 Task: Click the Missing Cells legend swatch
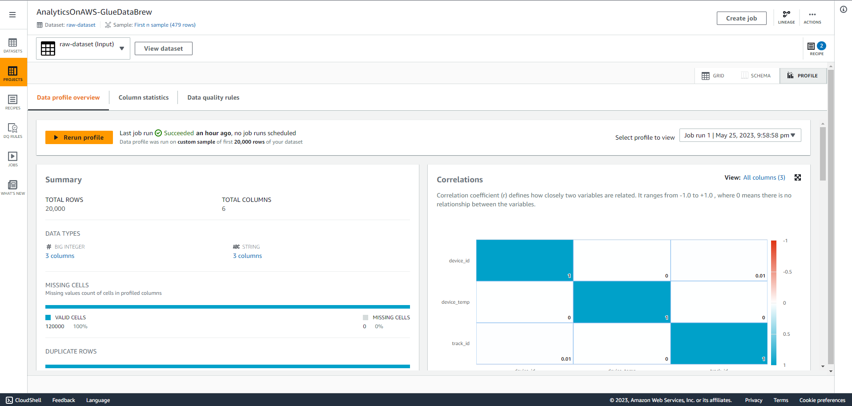click(366, 318)
